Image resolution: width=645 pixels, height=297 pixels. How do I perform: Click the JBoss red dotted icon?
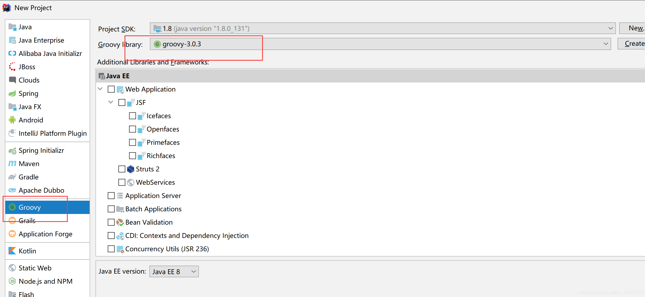click(12, 67)
